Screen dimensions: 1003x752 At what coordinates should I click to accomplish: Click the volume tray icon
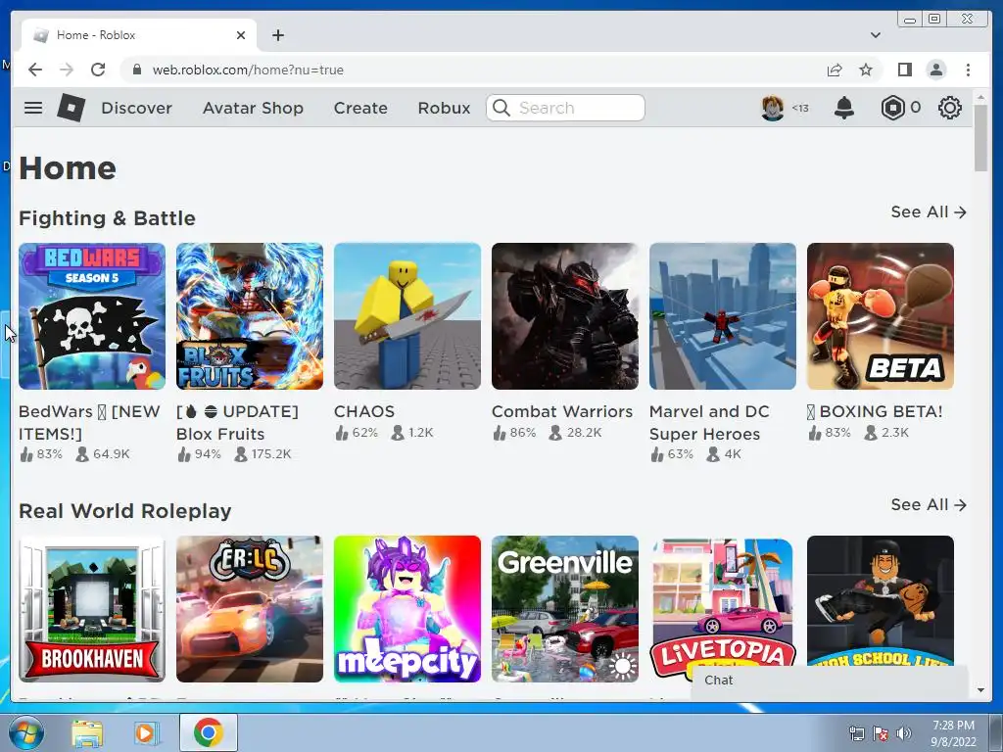pos(903,733)
